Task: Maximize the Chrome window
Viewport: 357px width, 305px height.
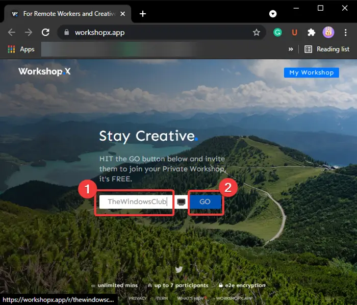Action: click(320, 8)
